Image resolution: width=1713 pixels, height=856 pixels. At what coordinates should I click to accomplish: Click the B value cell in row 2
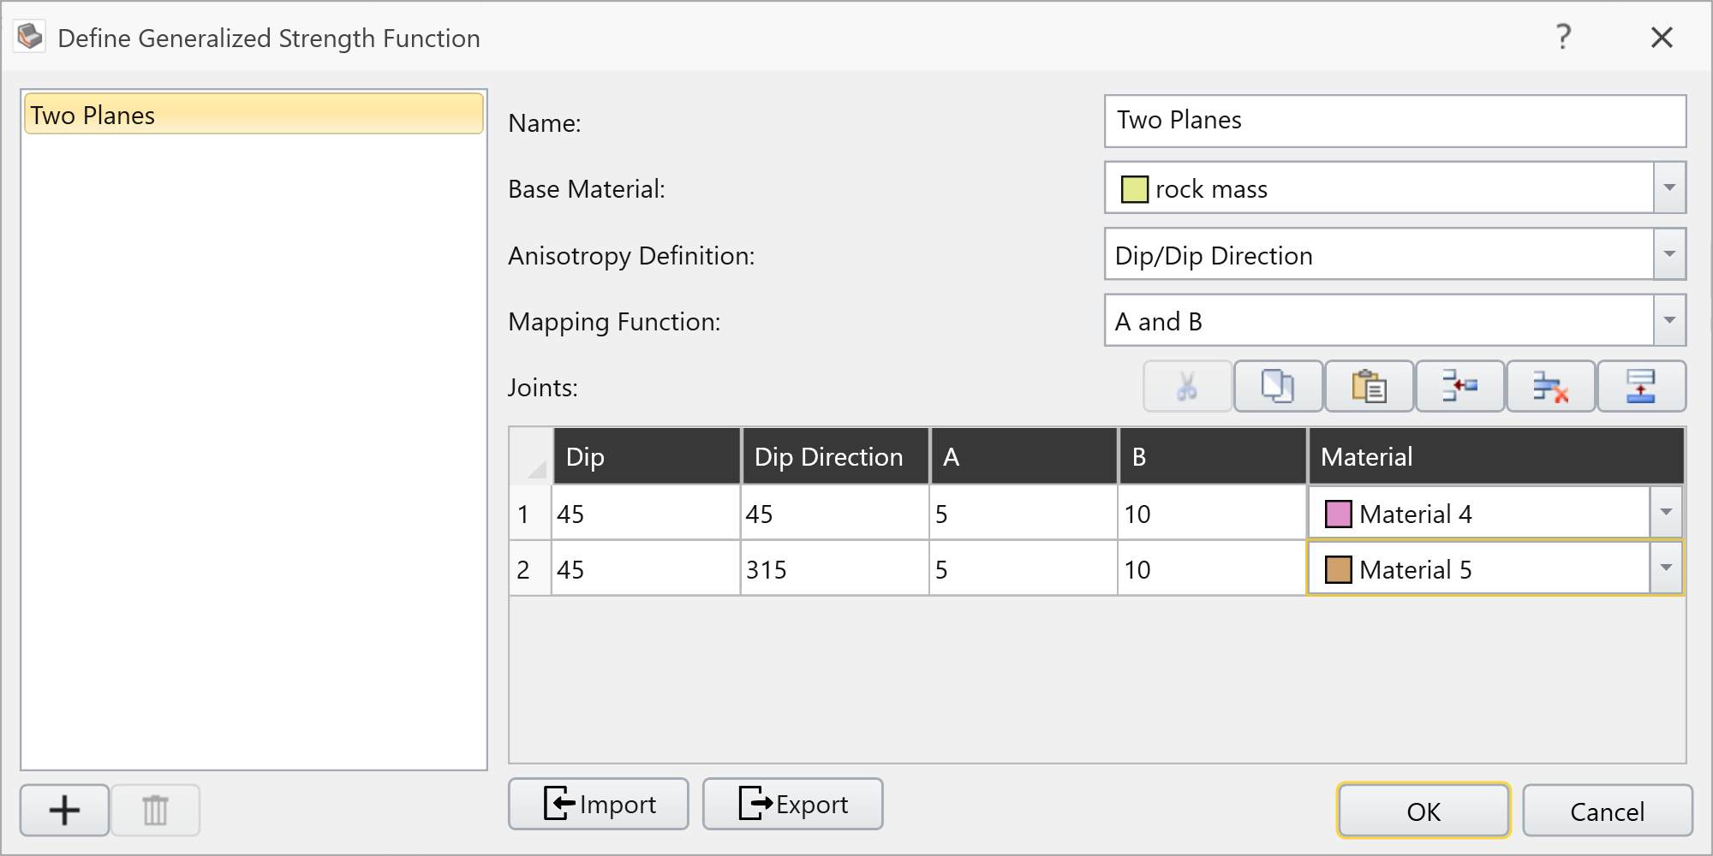(x=1212, y=569)
